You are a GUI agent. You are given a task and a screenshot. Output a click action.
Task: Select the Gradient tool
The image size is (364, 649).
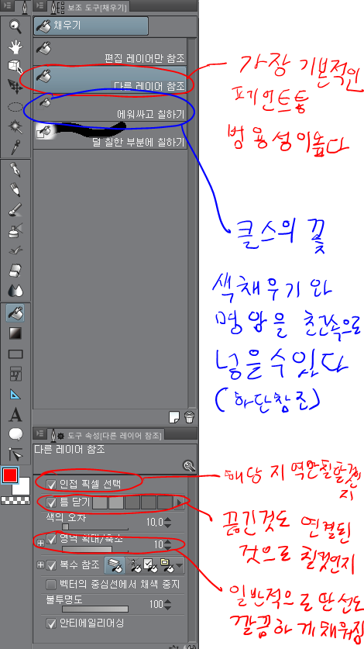coord(15,333)
